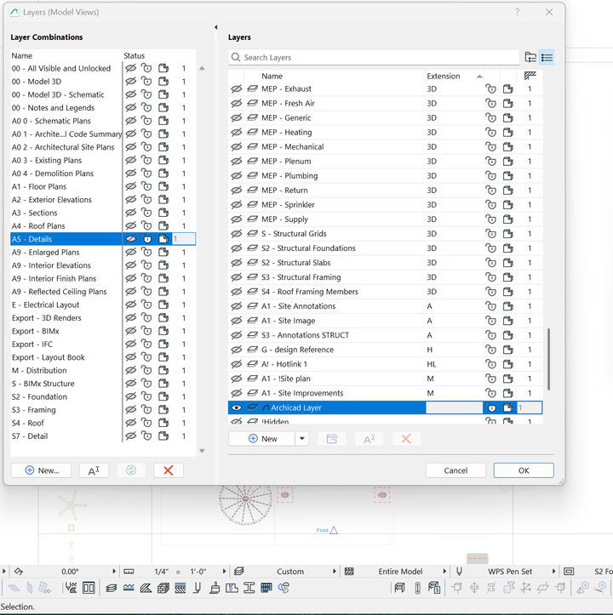
Task: Open the Profile Manager I-beam icon
Action: click(249, 588)
